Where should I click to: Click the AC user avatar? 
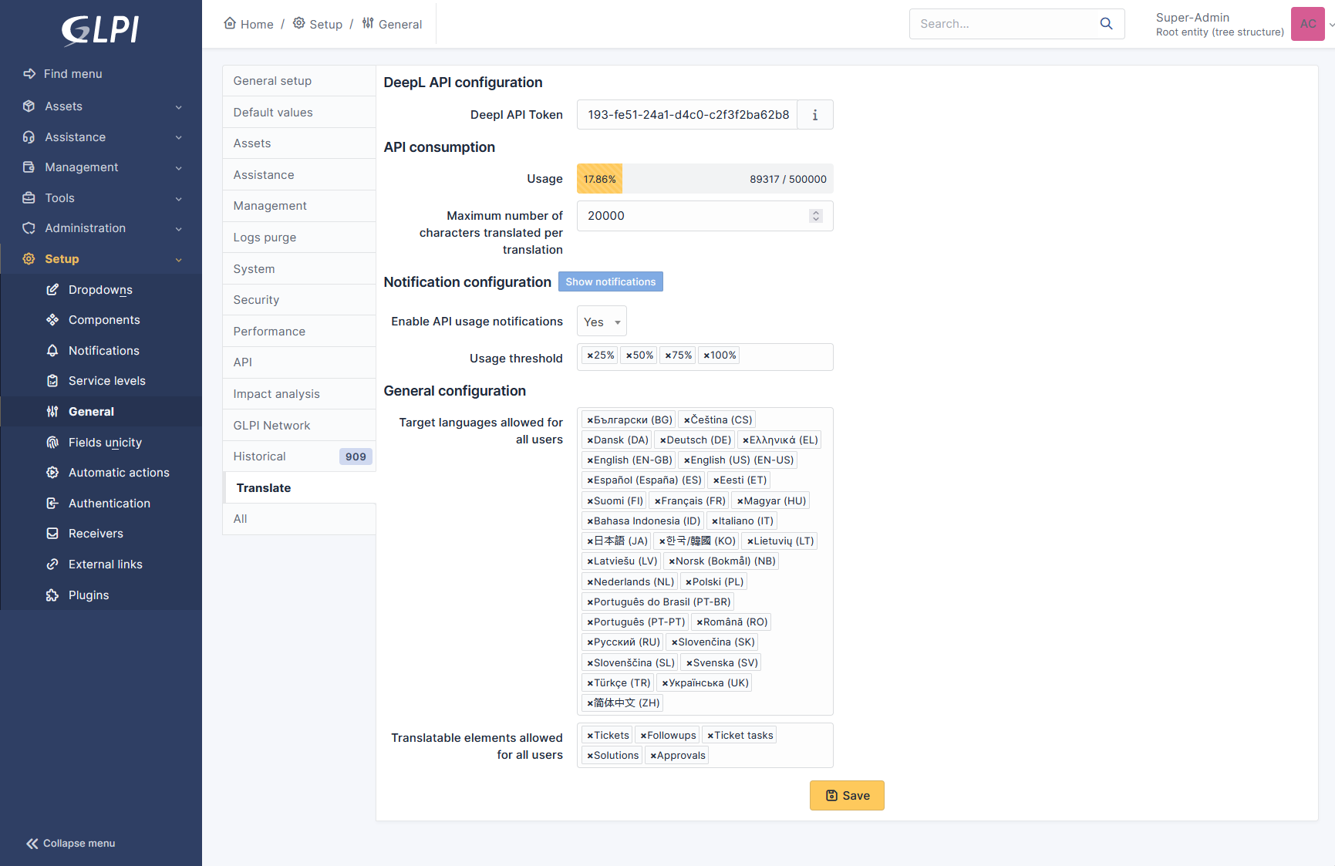pyautogui.click(x=1308, y=24)
